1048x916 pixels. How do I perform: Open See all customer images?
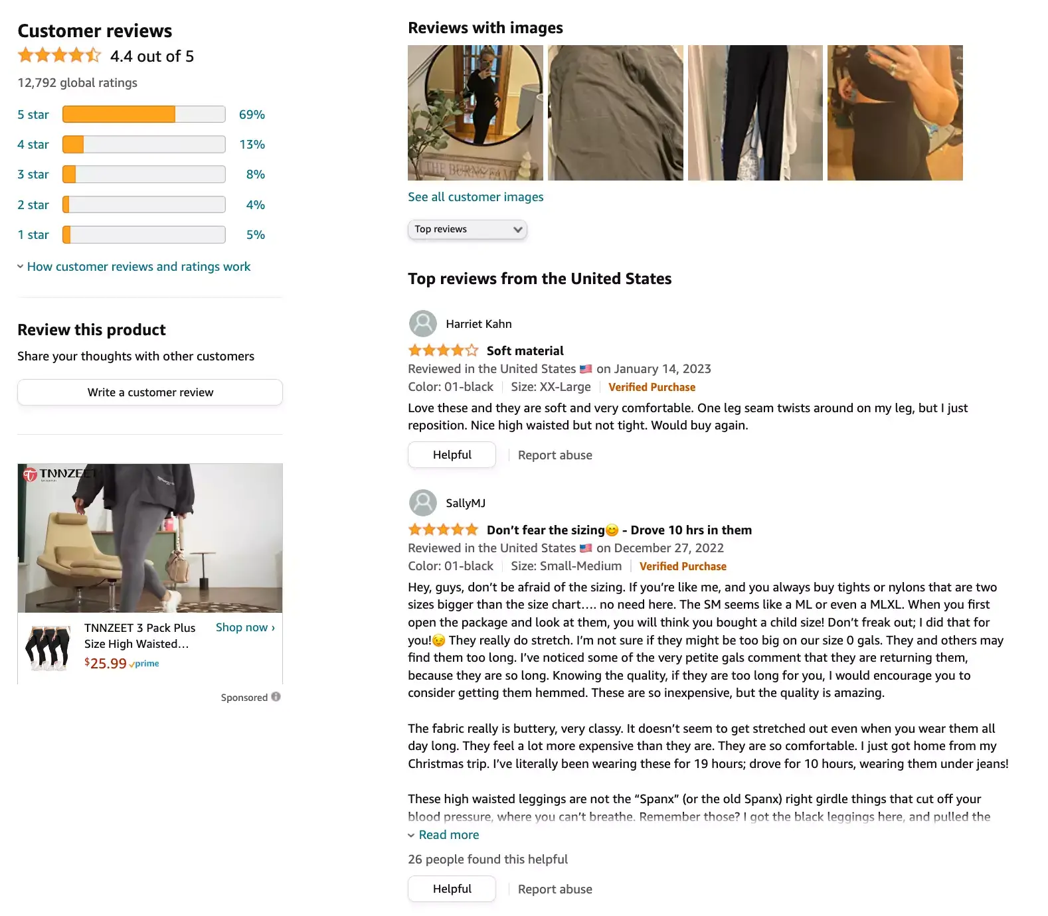476,196
